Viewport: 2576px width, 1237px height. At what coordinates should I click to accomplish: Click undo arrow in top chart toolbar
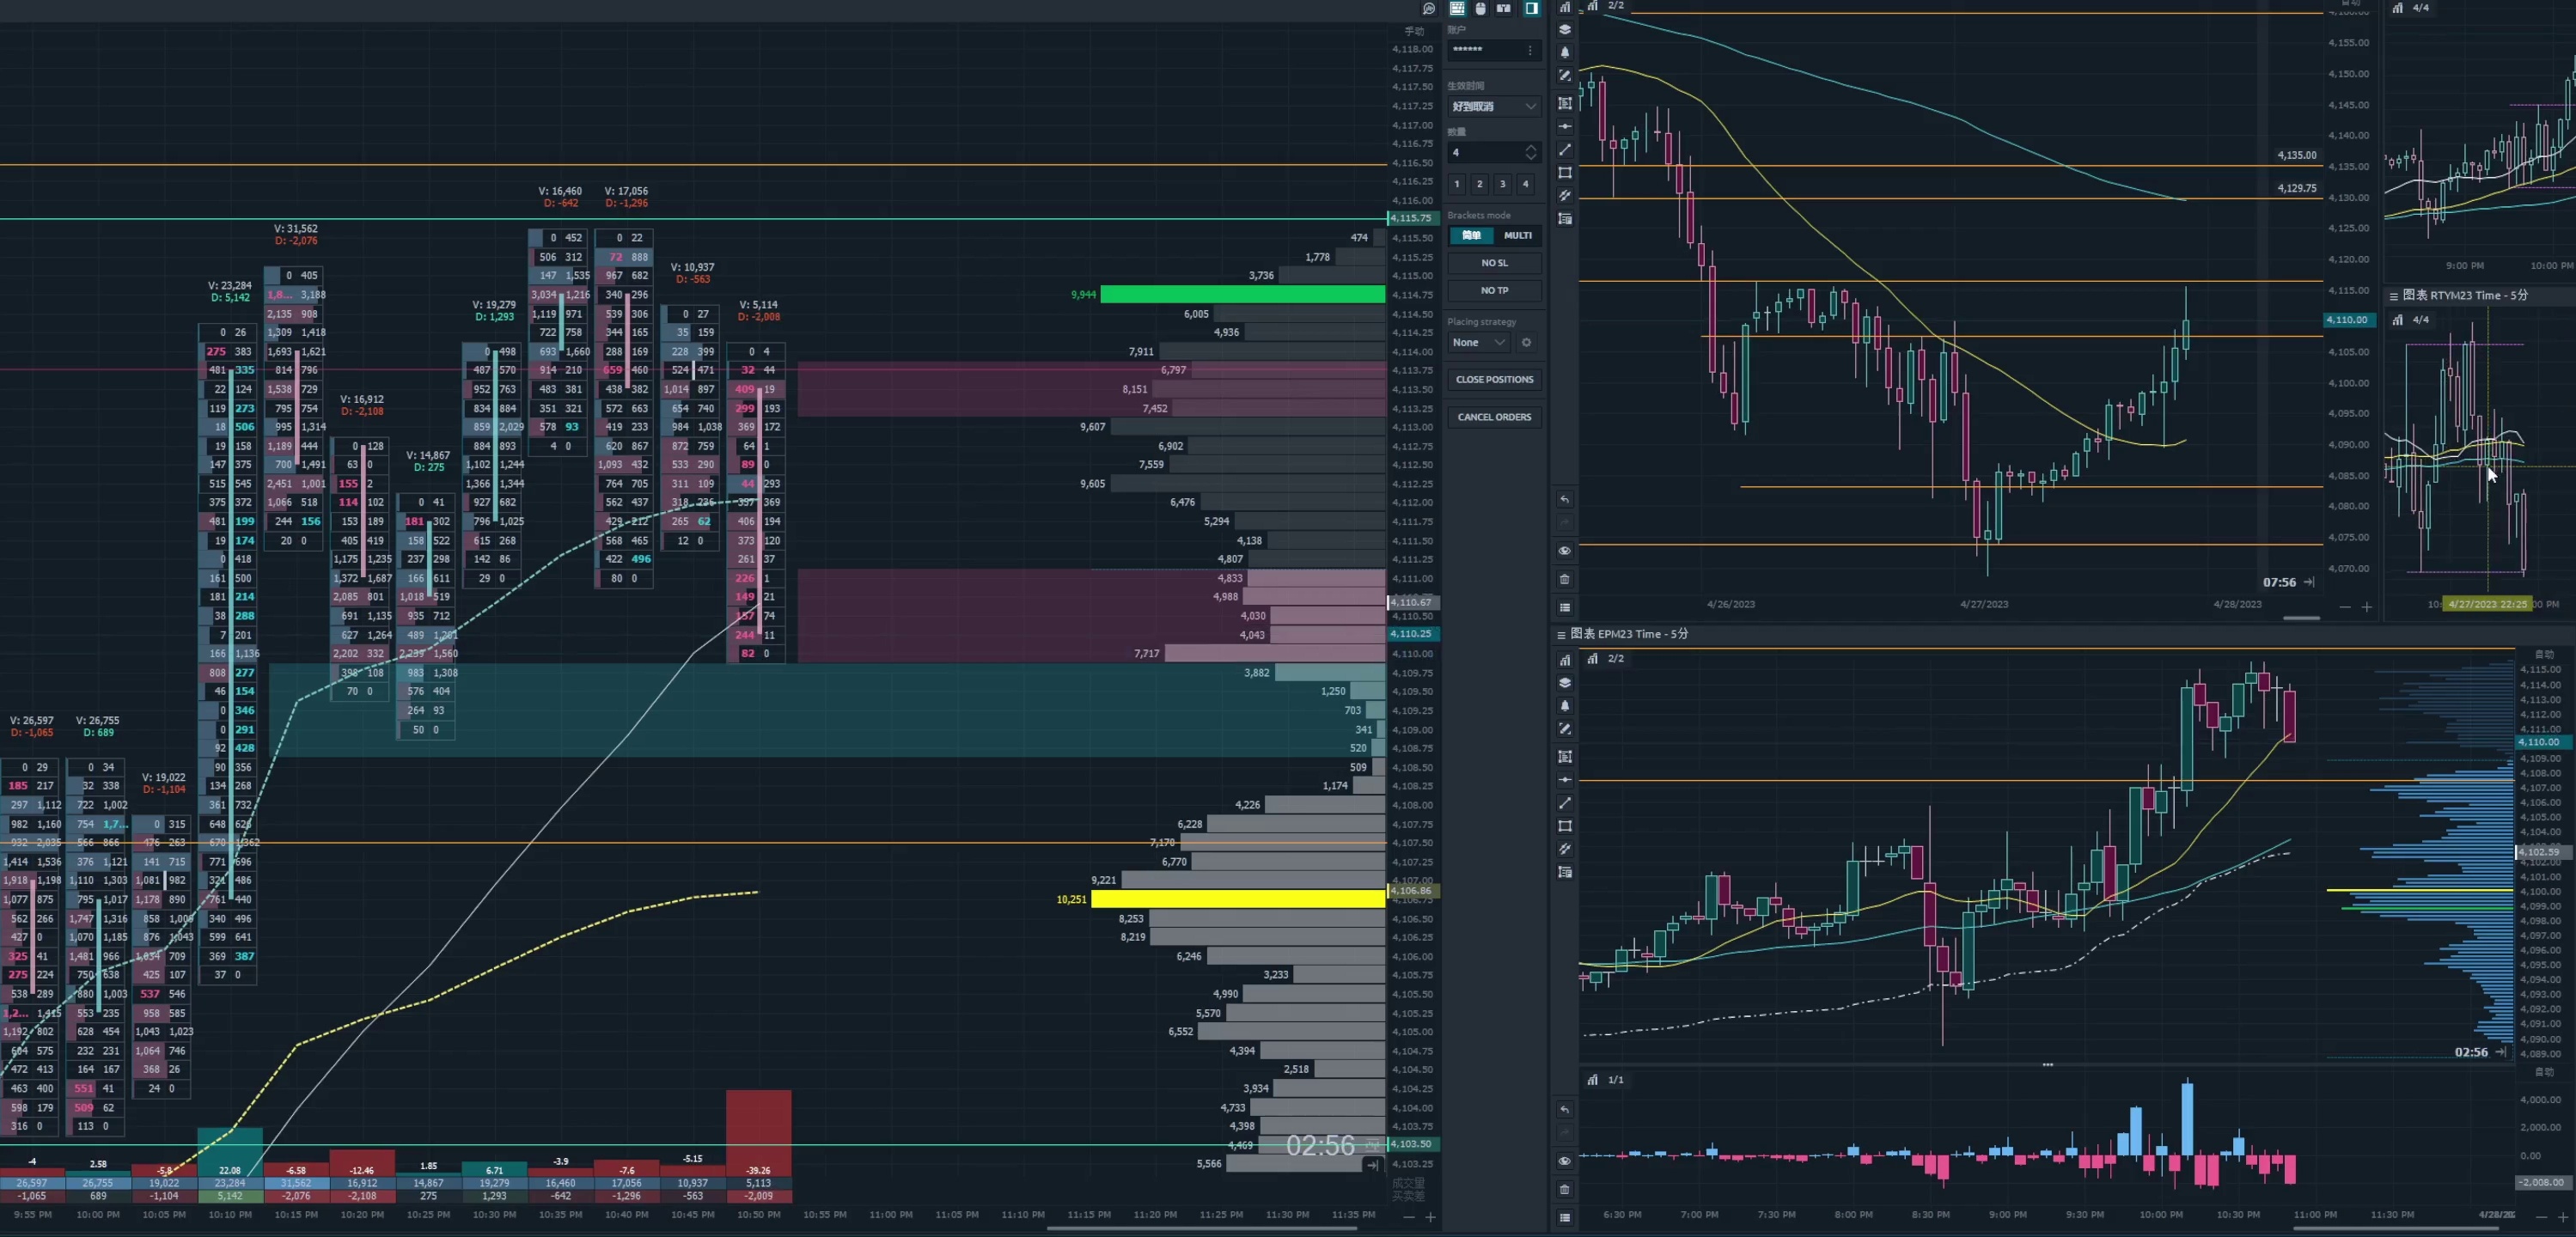coord(1565,500)
